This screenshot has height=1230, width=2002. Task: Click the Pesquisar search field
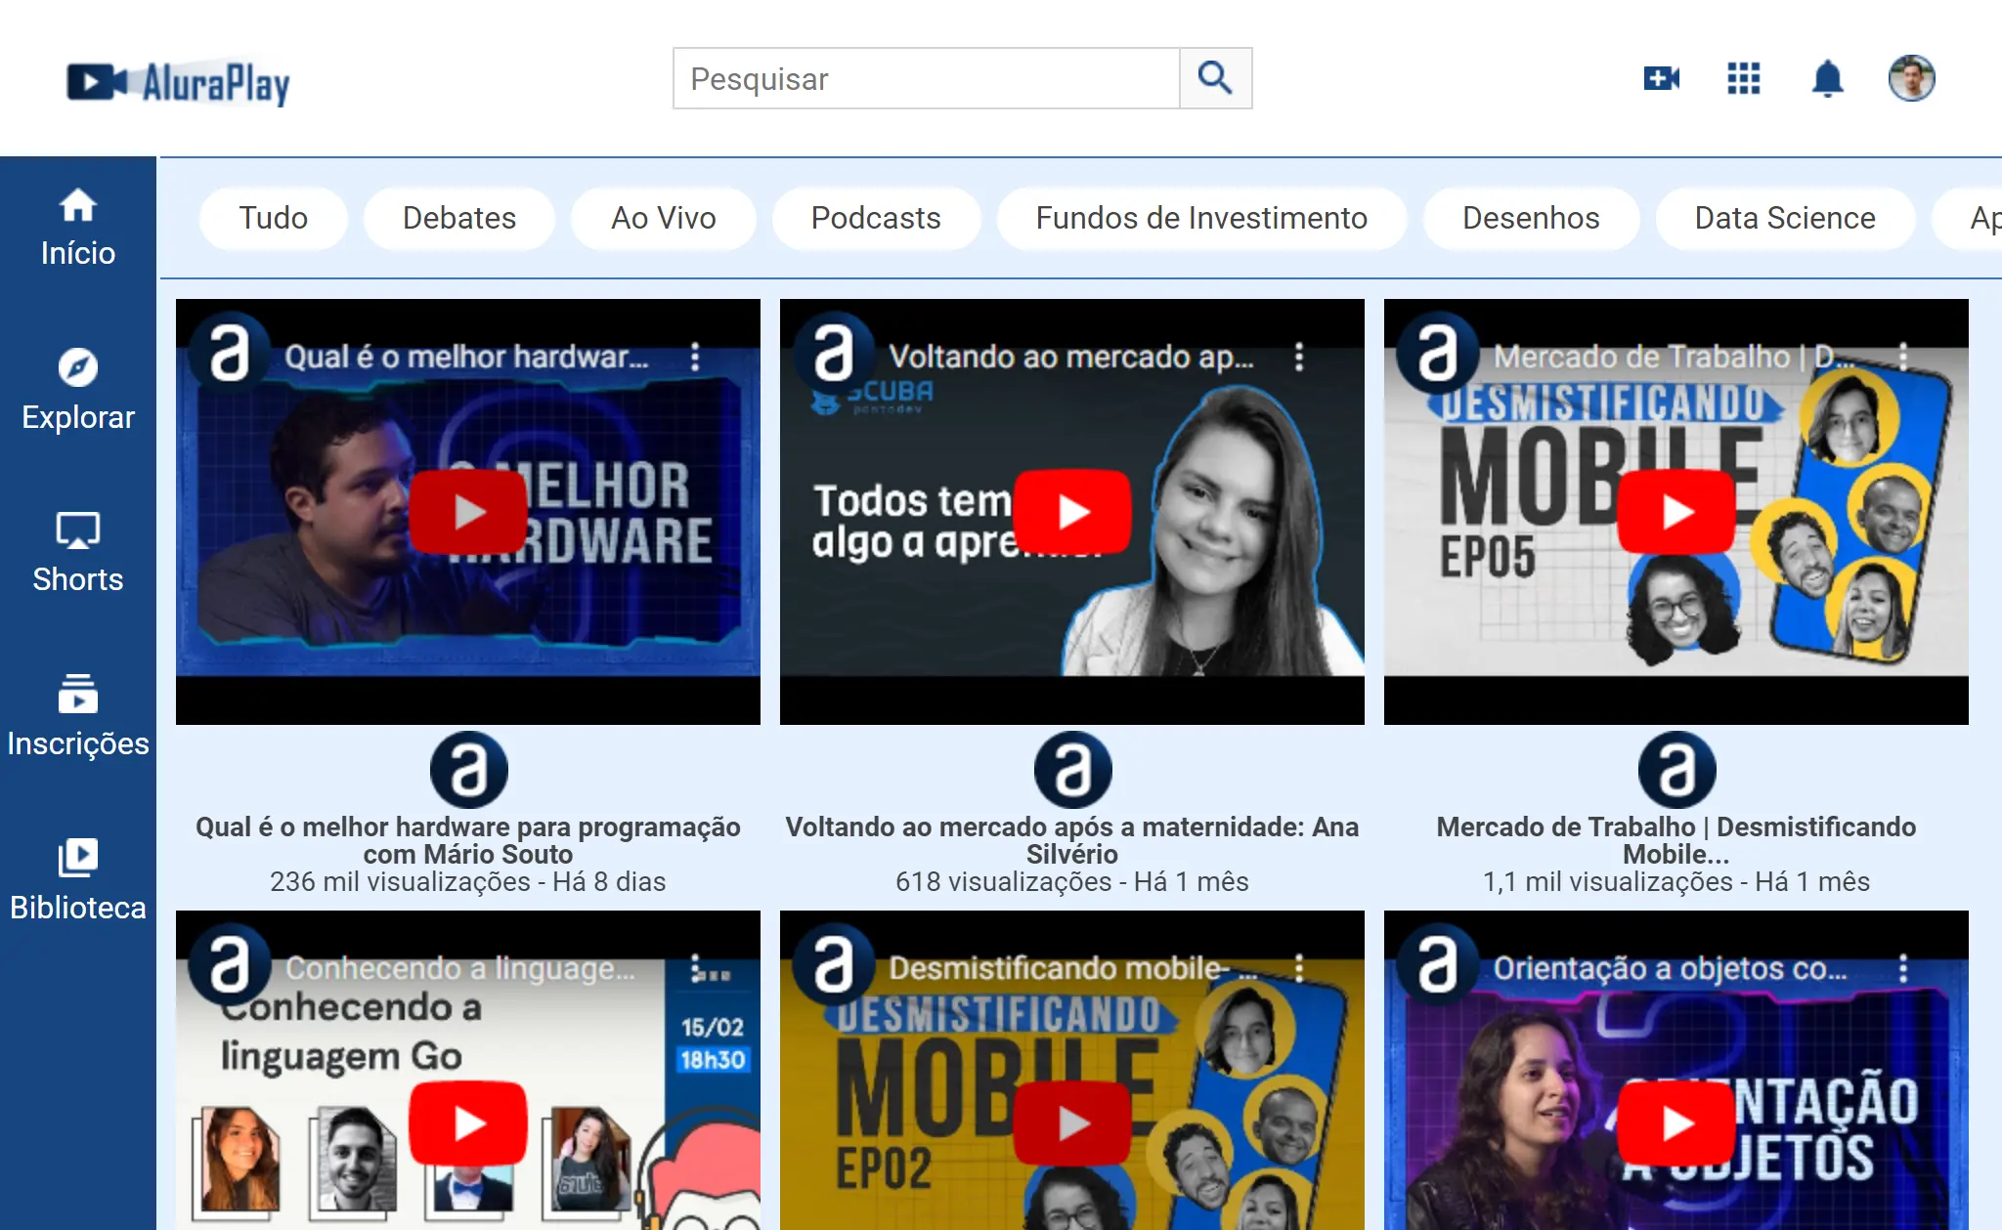[x=926, y=78]
